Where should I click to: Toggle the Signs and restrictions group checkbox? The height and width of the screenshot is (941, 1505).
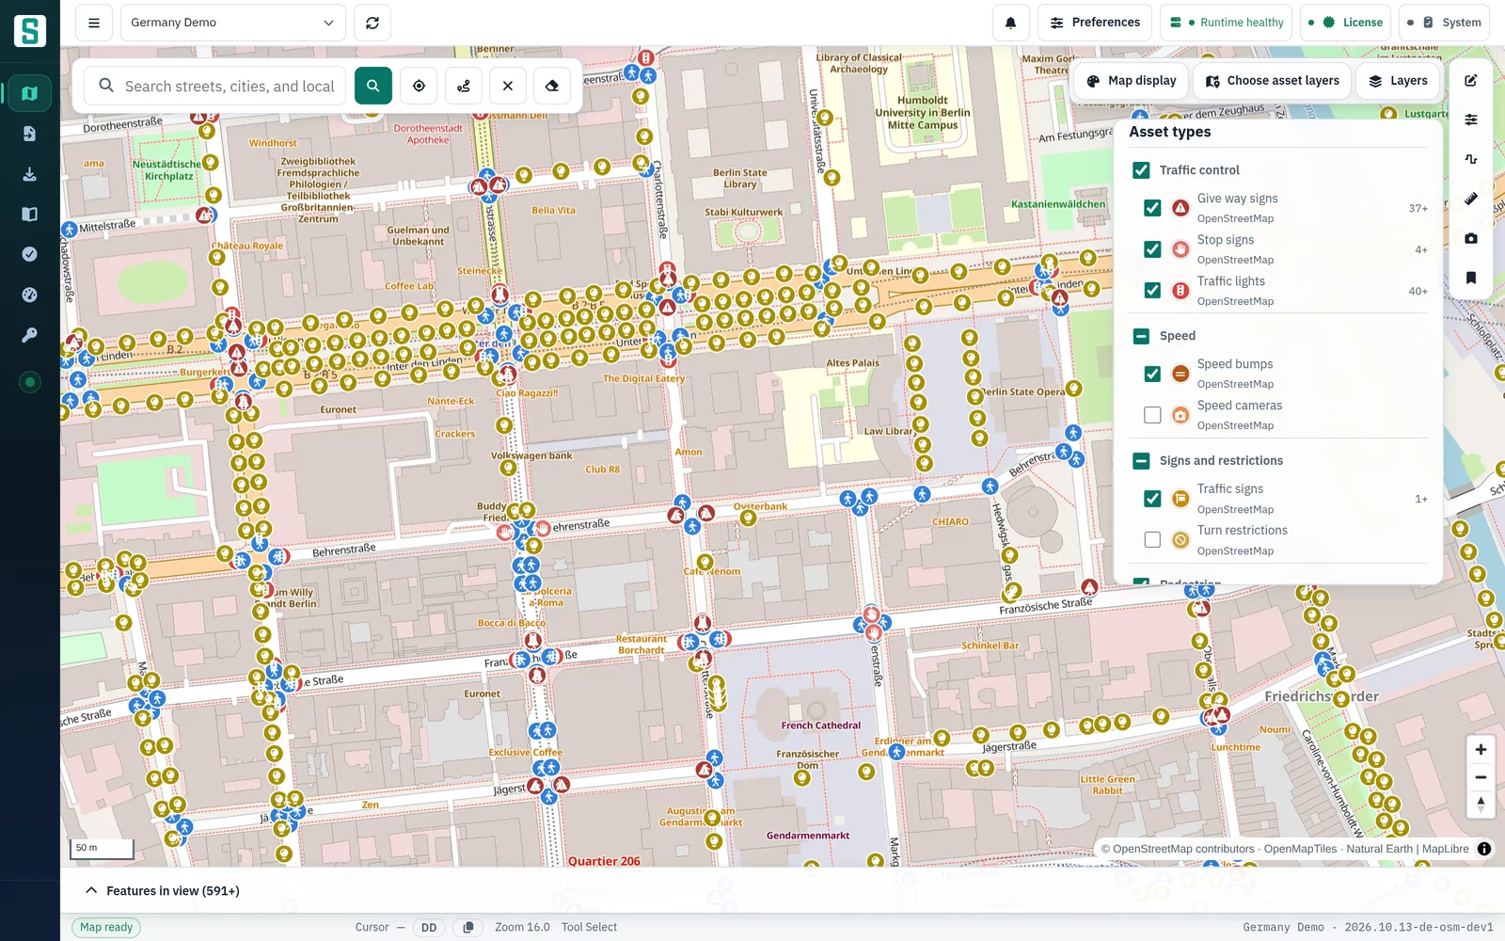click(x=1141, y=460)
